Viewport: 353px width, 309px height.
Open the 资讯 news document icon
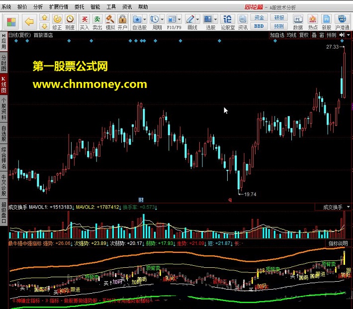pos(243,19)
